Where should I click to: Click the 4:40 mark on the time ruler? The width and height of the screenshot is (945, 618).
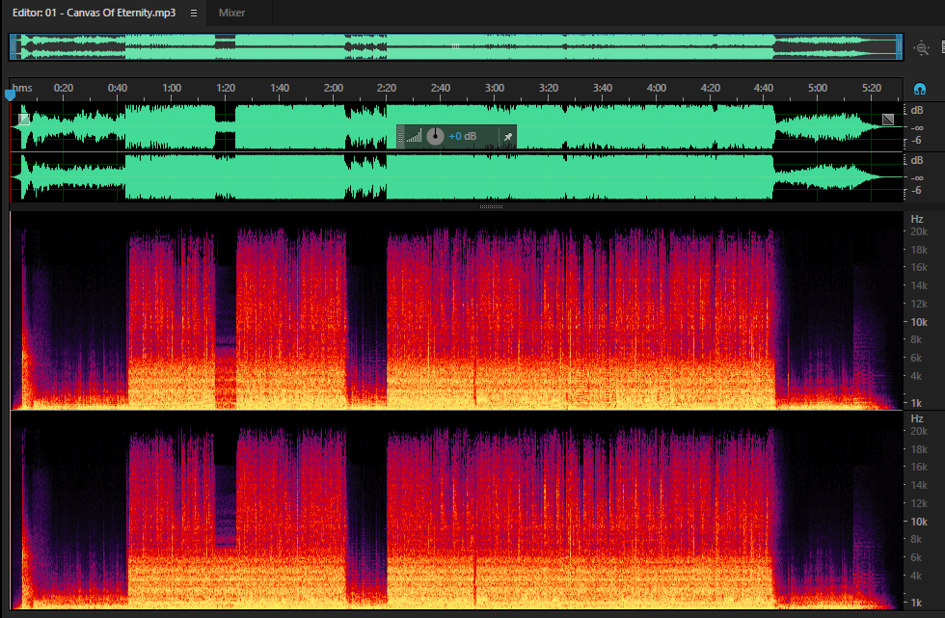tap(764, 88)
